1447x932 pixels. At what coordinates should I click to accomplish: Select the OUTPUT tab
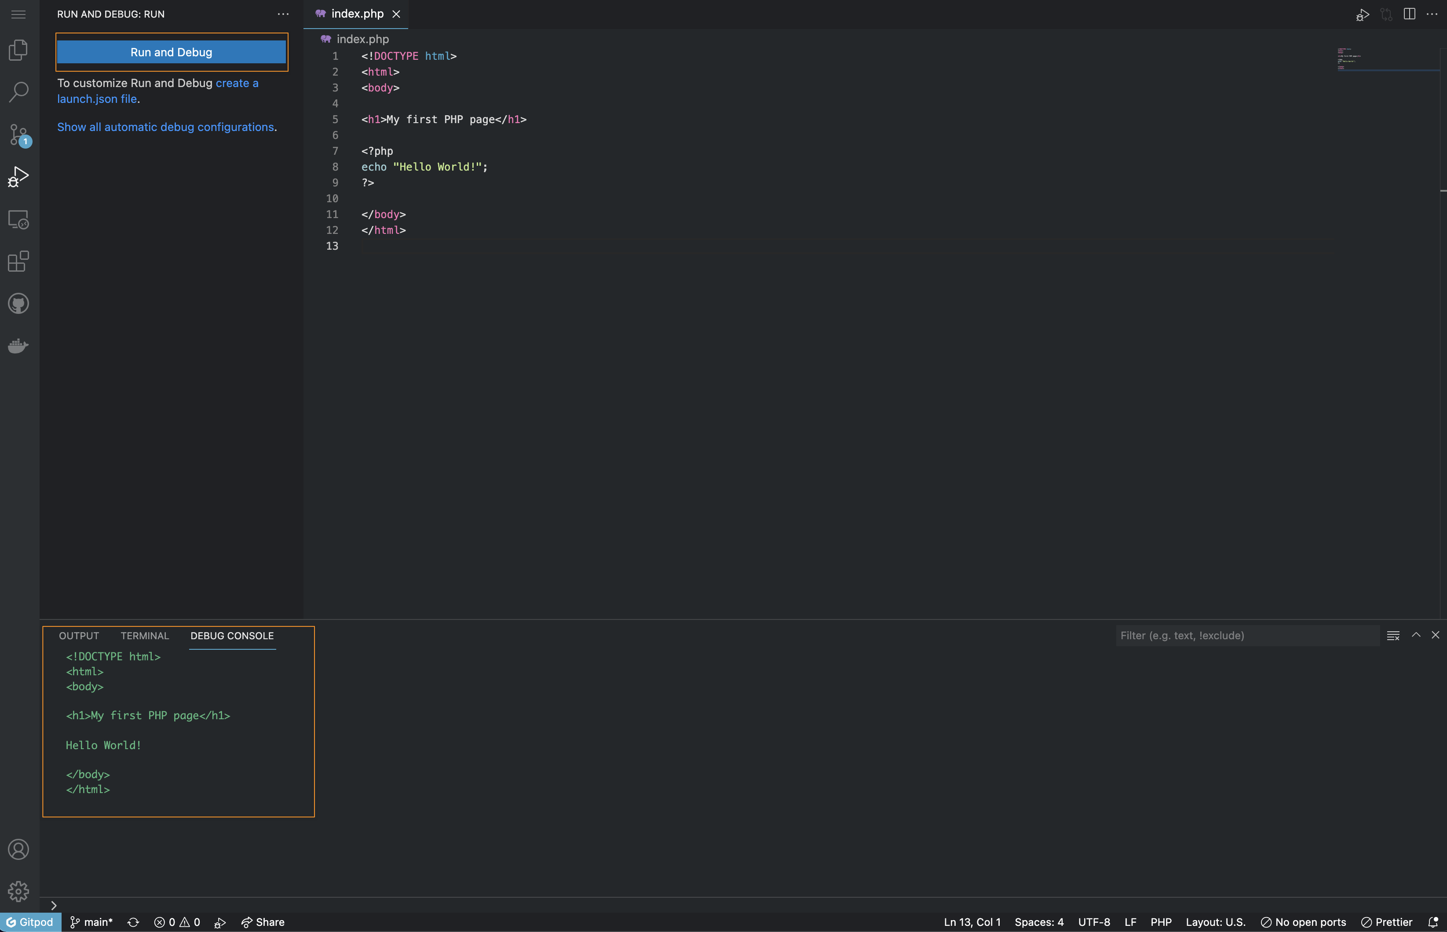79,635
